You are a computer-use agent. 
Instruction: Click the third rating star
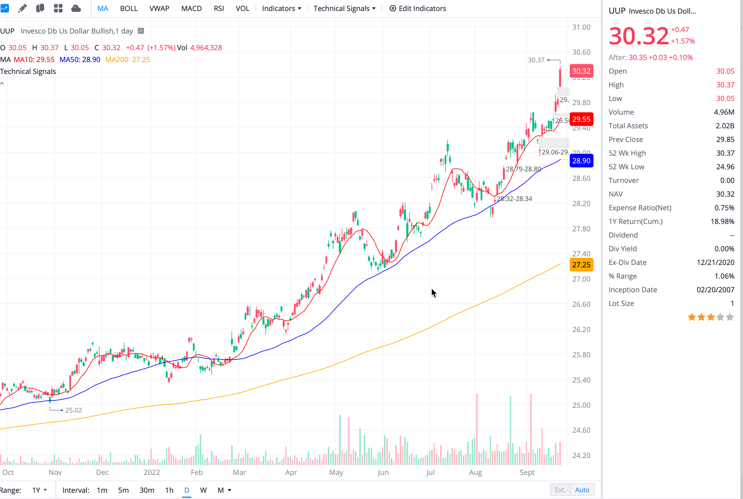click(x=711, y=317)
